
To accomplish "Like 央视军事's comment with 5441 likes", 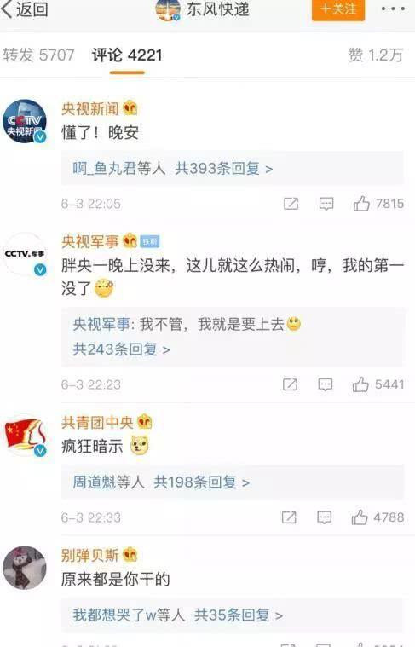I will [360, 384].
